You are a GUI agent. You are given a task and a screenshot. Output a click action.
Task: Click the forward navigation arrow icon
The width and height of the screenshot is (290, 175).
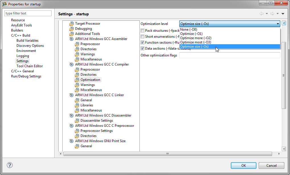[x=272, y=14]
